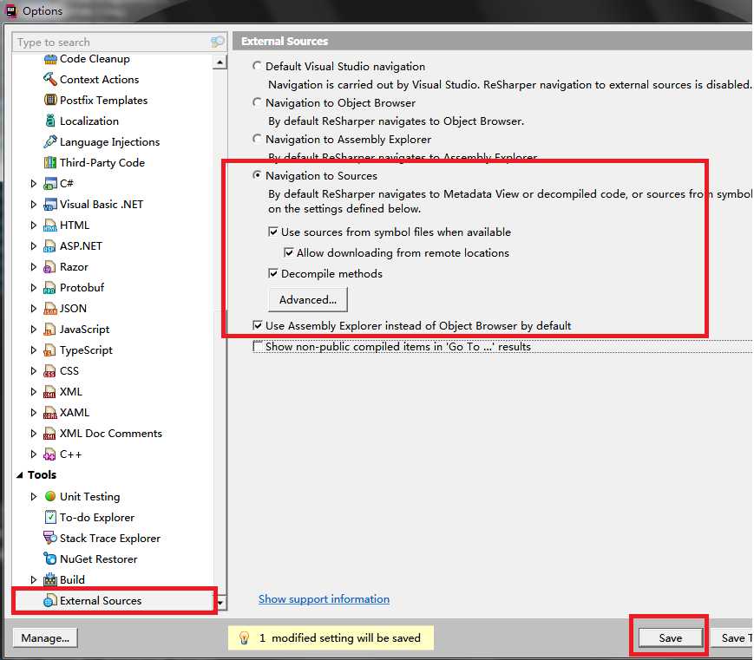Click the Postfix Templates icon
Image resolution: width=754 pixels, height=660 pixels.
tap(50, 100)
